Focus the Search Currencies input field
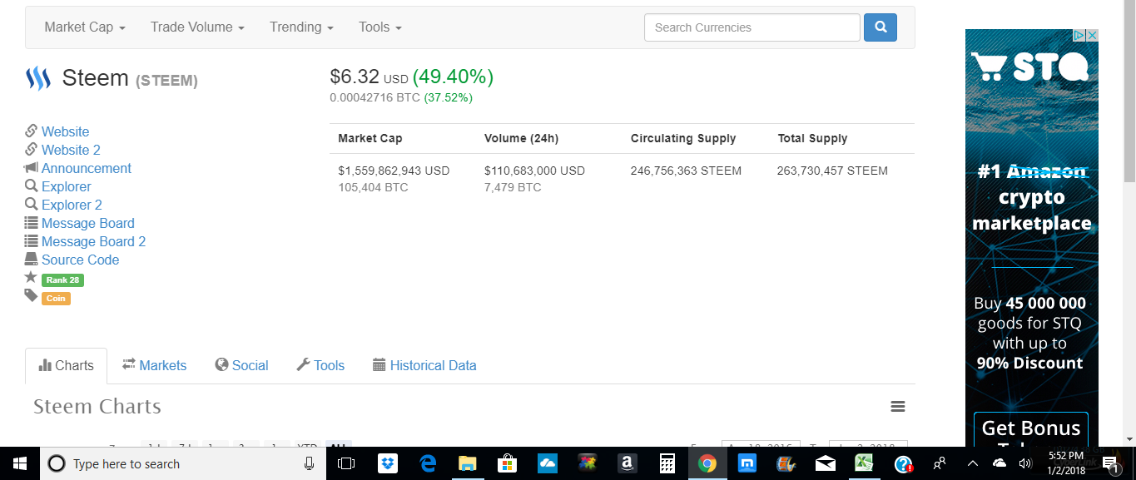 752,27
